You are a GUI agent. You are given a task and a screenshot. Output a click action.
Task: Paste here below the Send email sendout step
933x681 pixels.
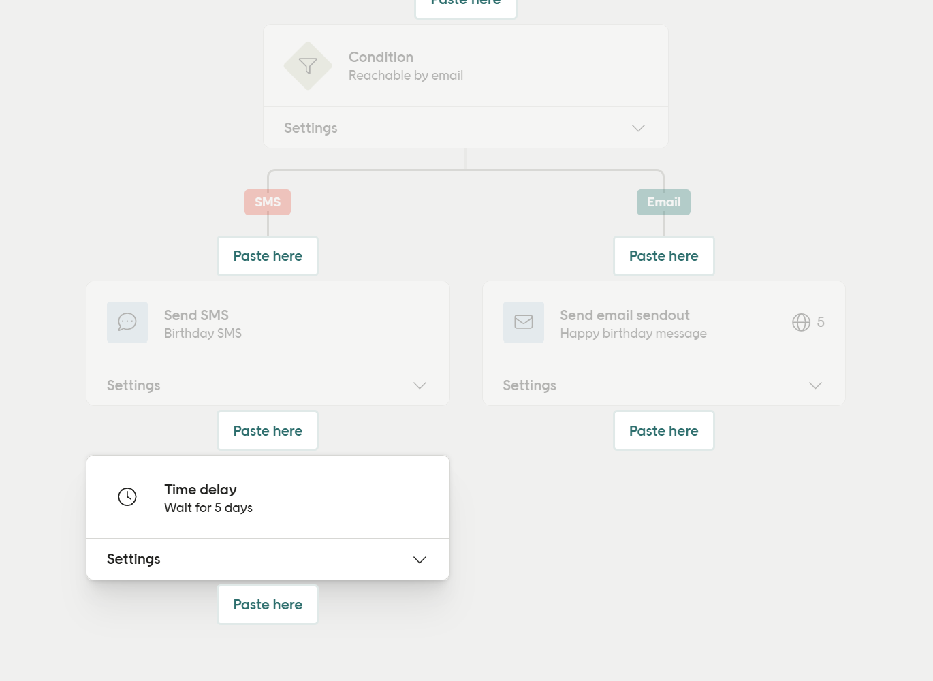(663, 431)
